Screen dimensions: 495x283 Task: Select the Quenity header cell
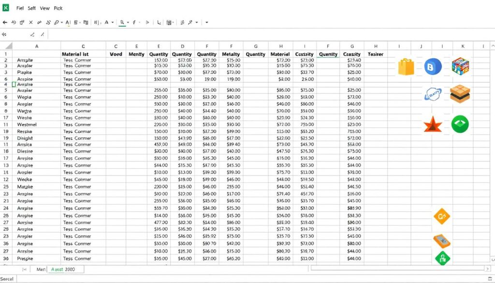click(328, 54)
